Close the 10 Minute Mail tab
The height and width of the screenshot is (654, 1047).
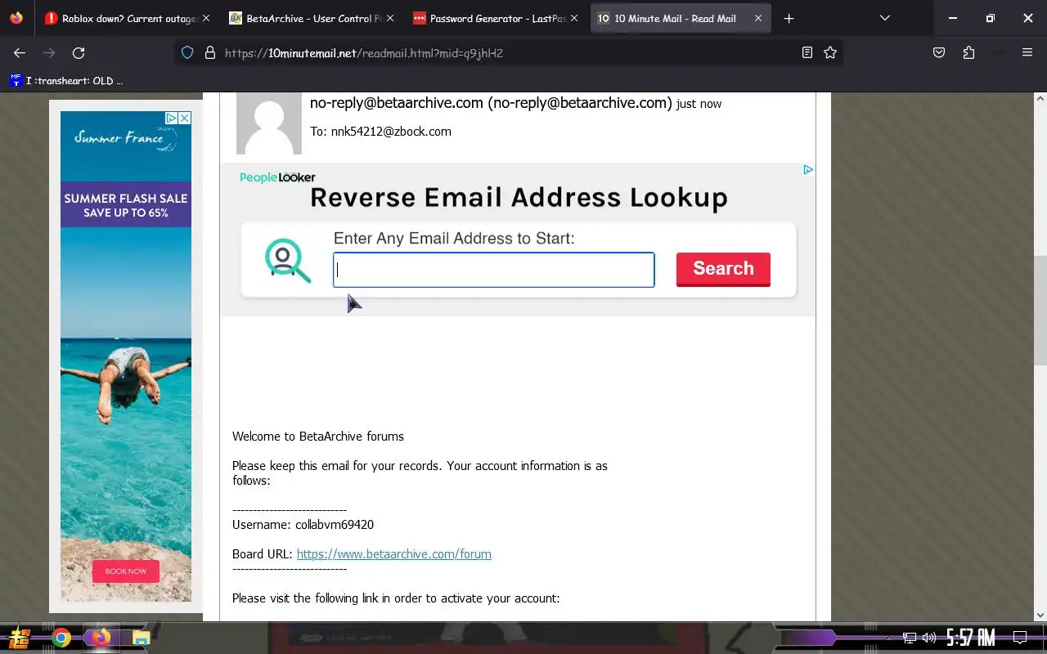coord(757,18)
